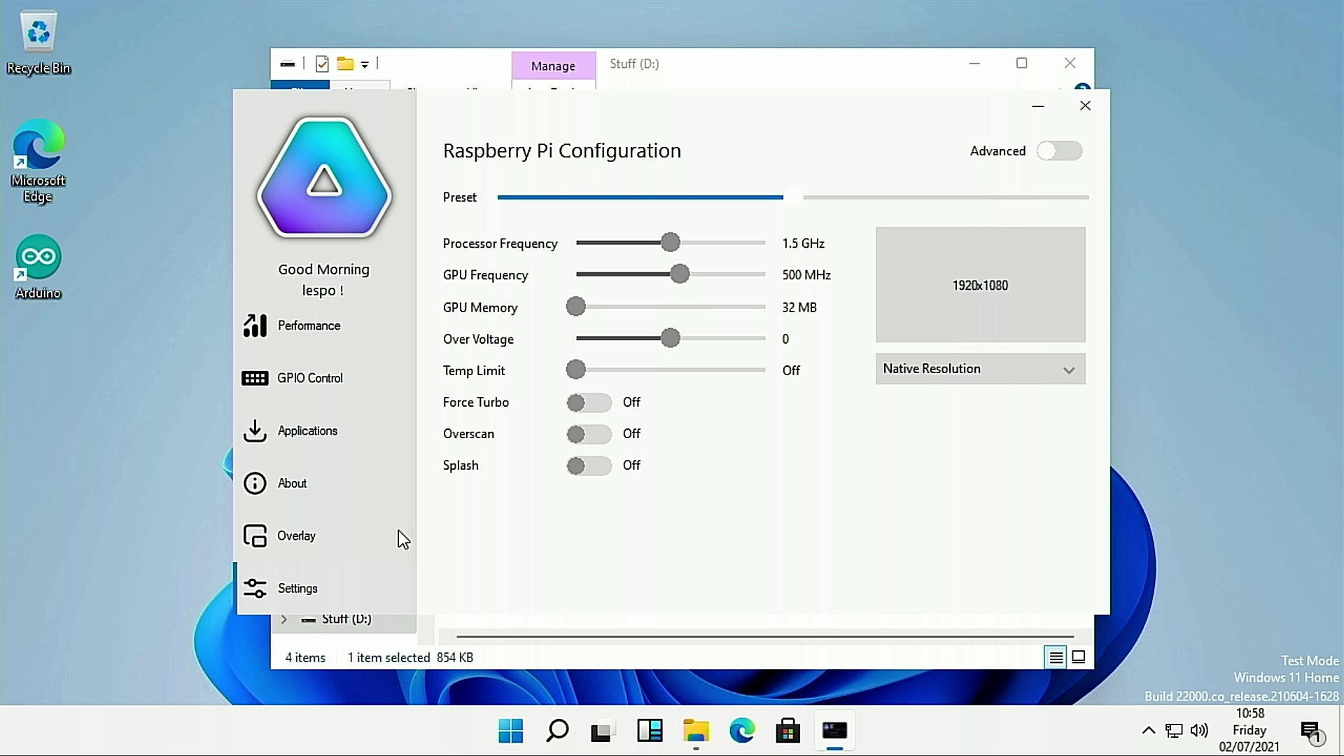The image size is (1344, 756).
Task: Open the Performance section icon
Action: (x=255, y=325)
